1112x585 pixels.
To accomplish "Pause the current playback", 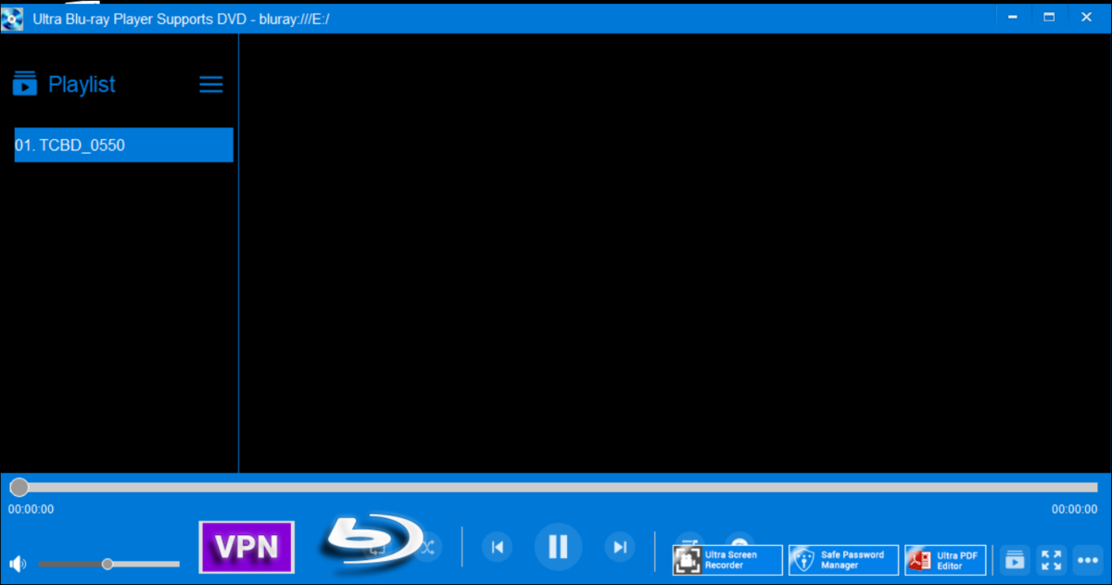I will coord(558,547).
